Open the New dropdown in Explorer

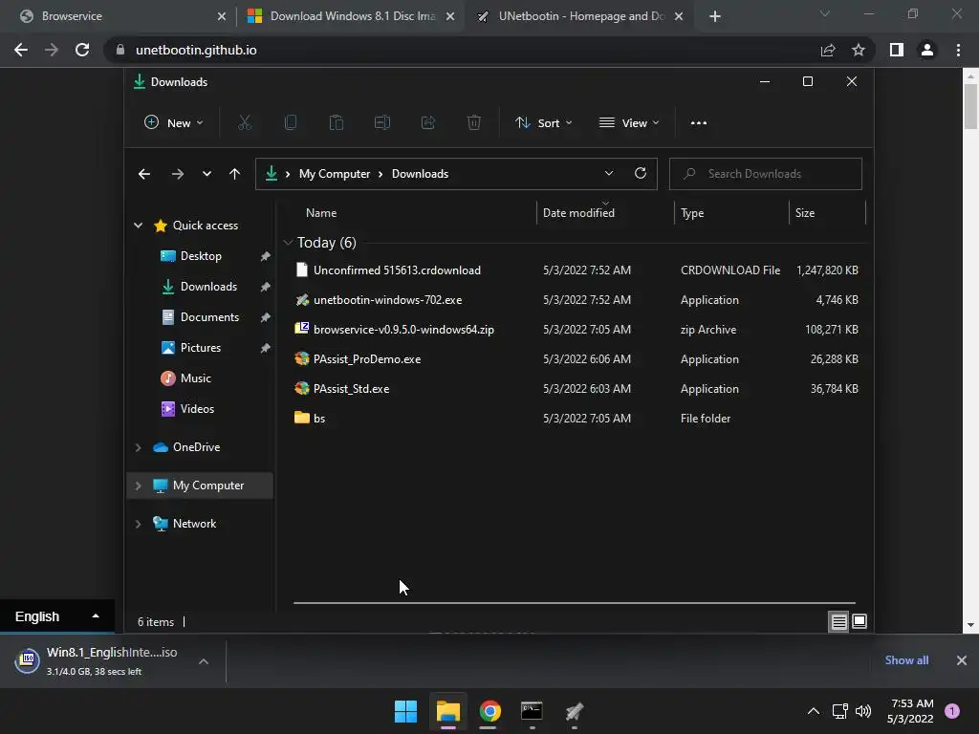tap(174, 123)
